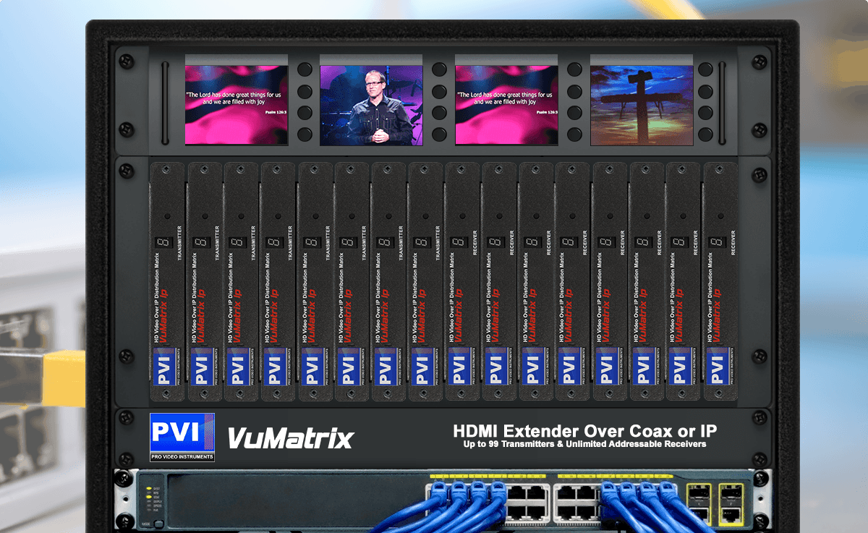Screen dimensions: 868x533
Task: Click top round button immediately left of speaker monitor
Action: click(x=304, y=69)
